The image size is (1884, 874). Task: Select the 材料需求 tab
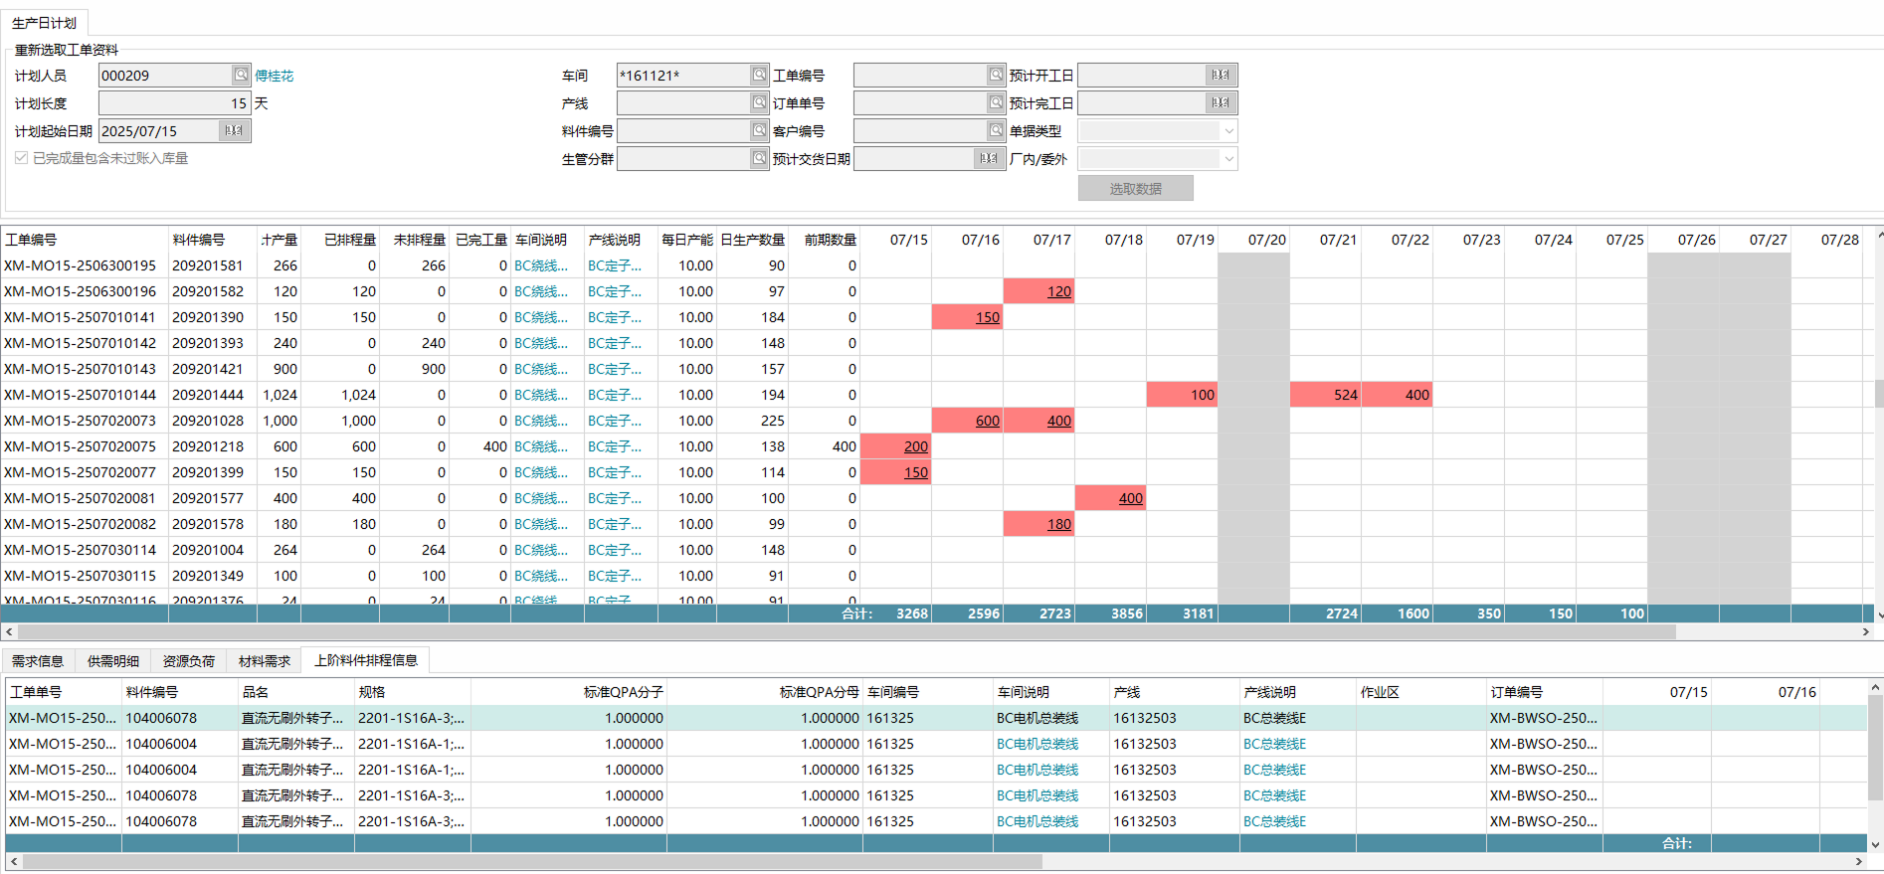[x=264, y=661]
